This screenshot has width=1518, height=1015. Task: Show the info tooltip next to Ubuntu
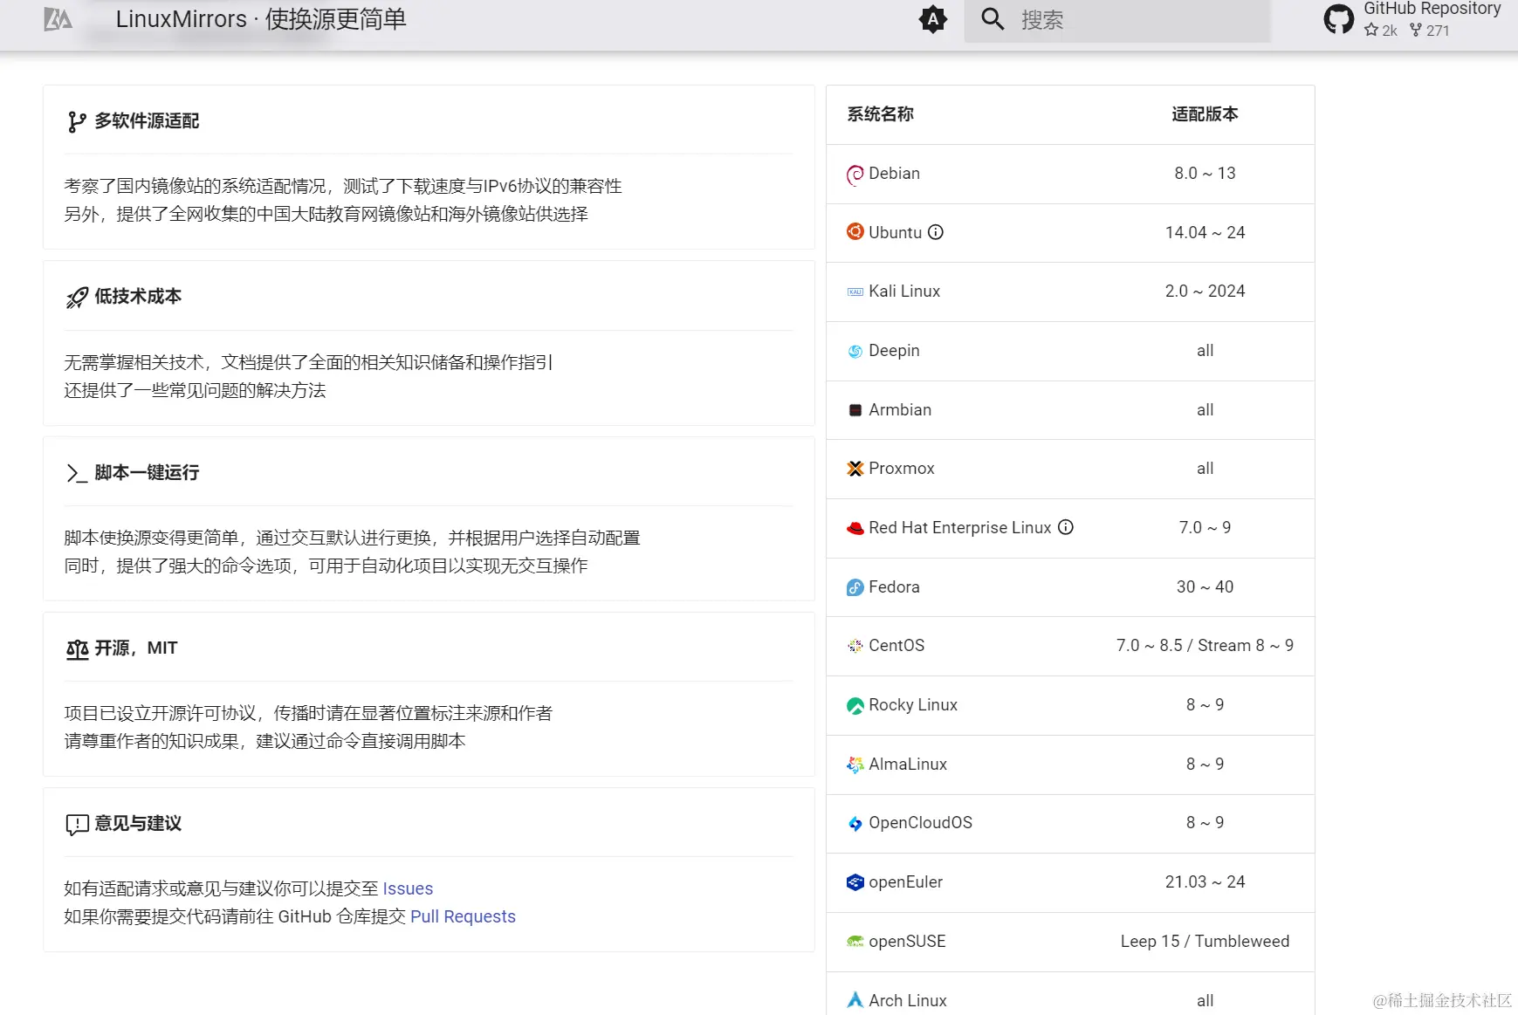click(936, 232)
